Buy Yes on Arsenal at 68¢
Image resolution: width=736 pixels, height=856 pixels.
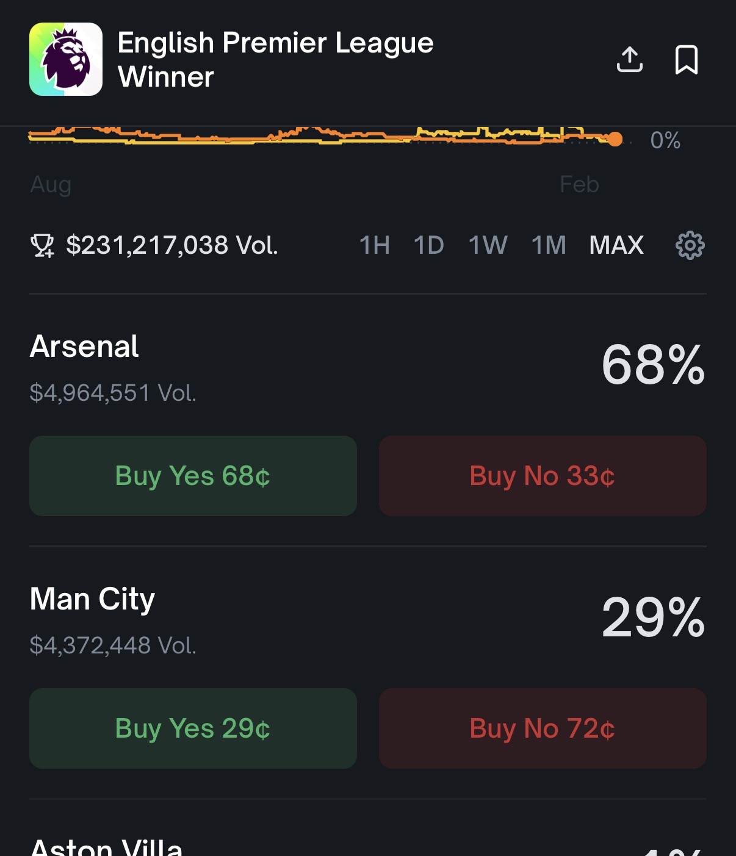coord(193,476)
